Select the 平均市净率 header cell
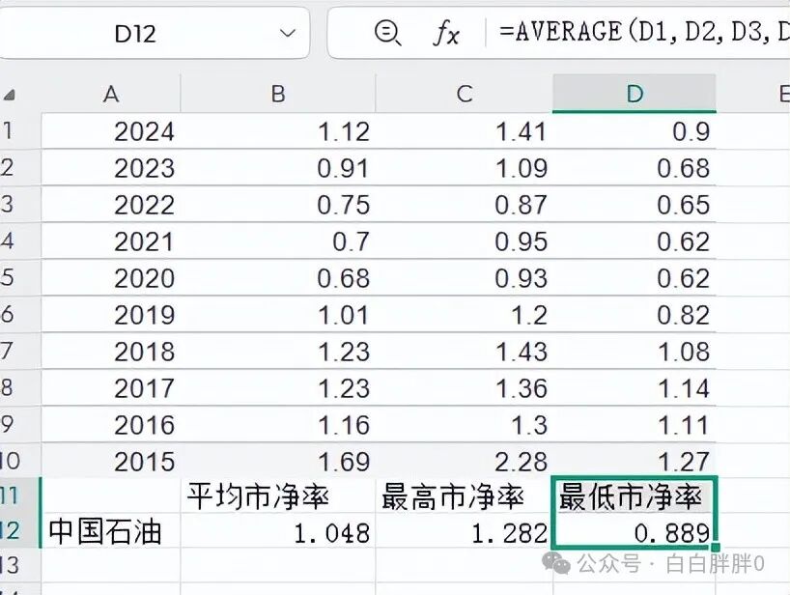This screenshot has height=595, width=790. [278, 496]
